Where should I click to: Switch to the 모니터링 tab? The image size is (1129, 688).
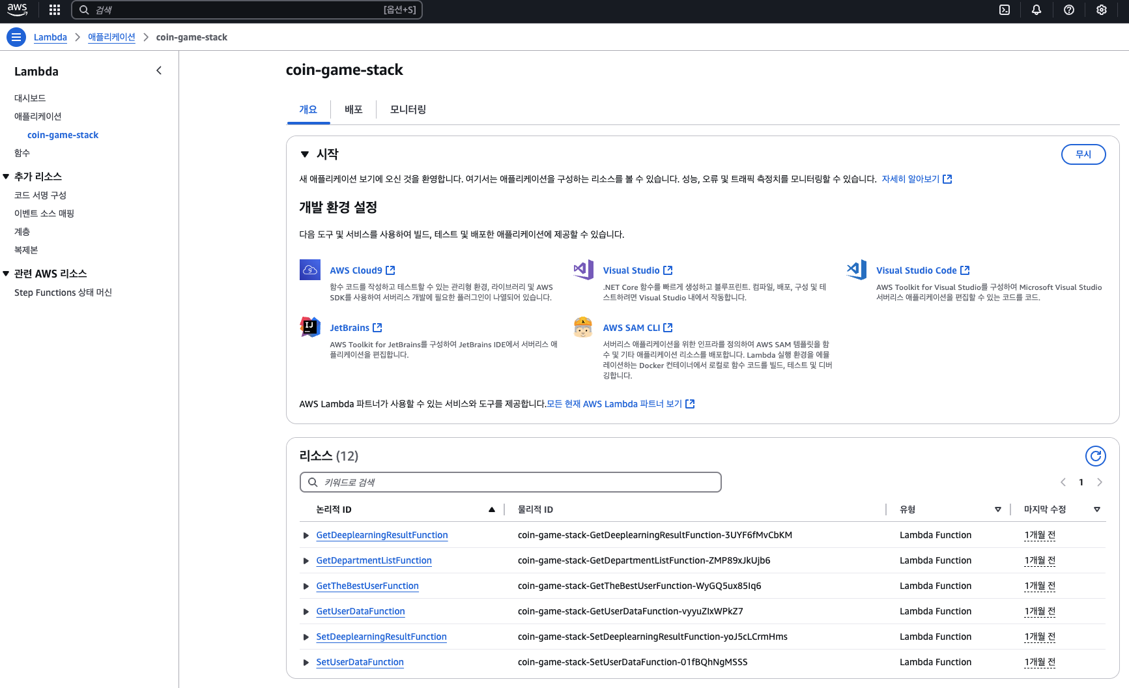coord(408,109)
